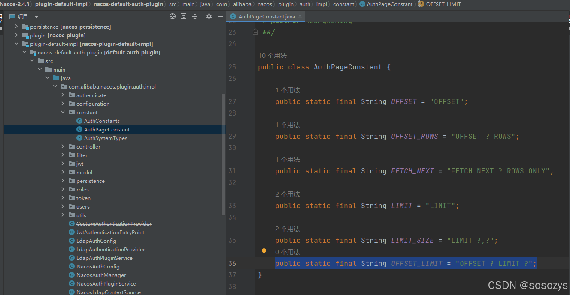Select JwtAuthenticationEntryPoint class
This screenshot has height=295, width=570.
click(110, 232)
